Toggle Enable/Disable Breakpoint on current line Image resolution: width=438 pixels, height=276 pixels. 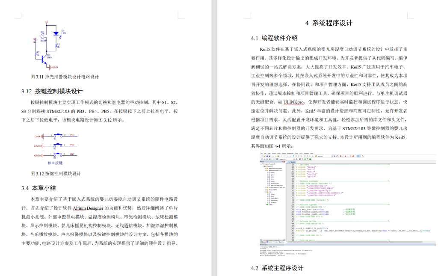(x=348, y=156)
